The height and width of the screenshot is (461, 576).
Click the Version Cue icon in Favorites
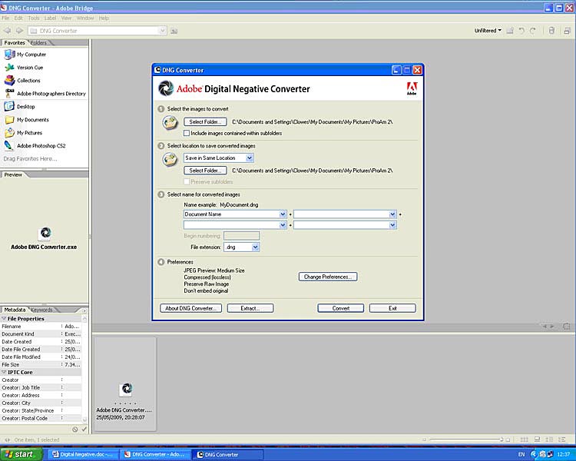[9, 68]
